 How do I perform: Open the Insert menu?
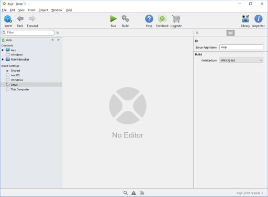(x=31, y=10)
